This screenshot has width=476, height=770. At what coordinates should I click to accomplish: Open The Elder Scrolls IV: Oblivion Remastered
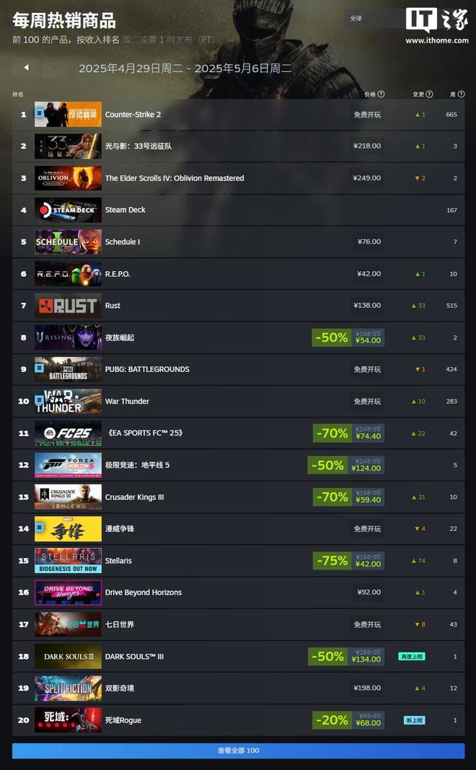[x=175, y=178]
